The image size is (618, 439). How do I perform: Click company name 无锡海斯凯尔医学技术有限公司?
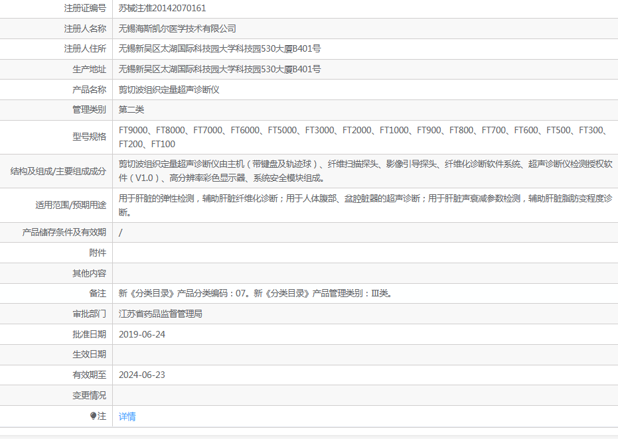pos(177,29)
